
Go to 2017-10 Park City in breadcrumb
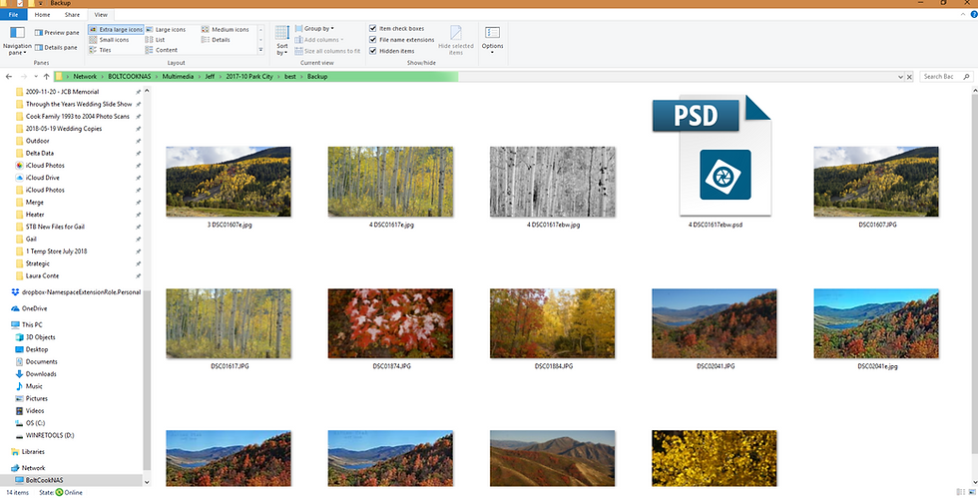[249, 77]
